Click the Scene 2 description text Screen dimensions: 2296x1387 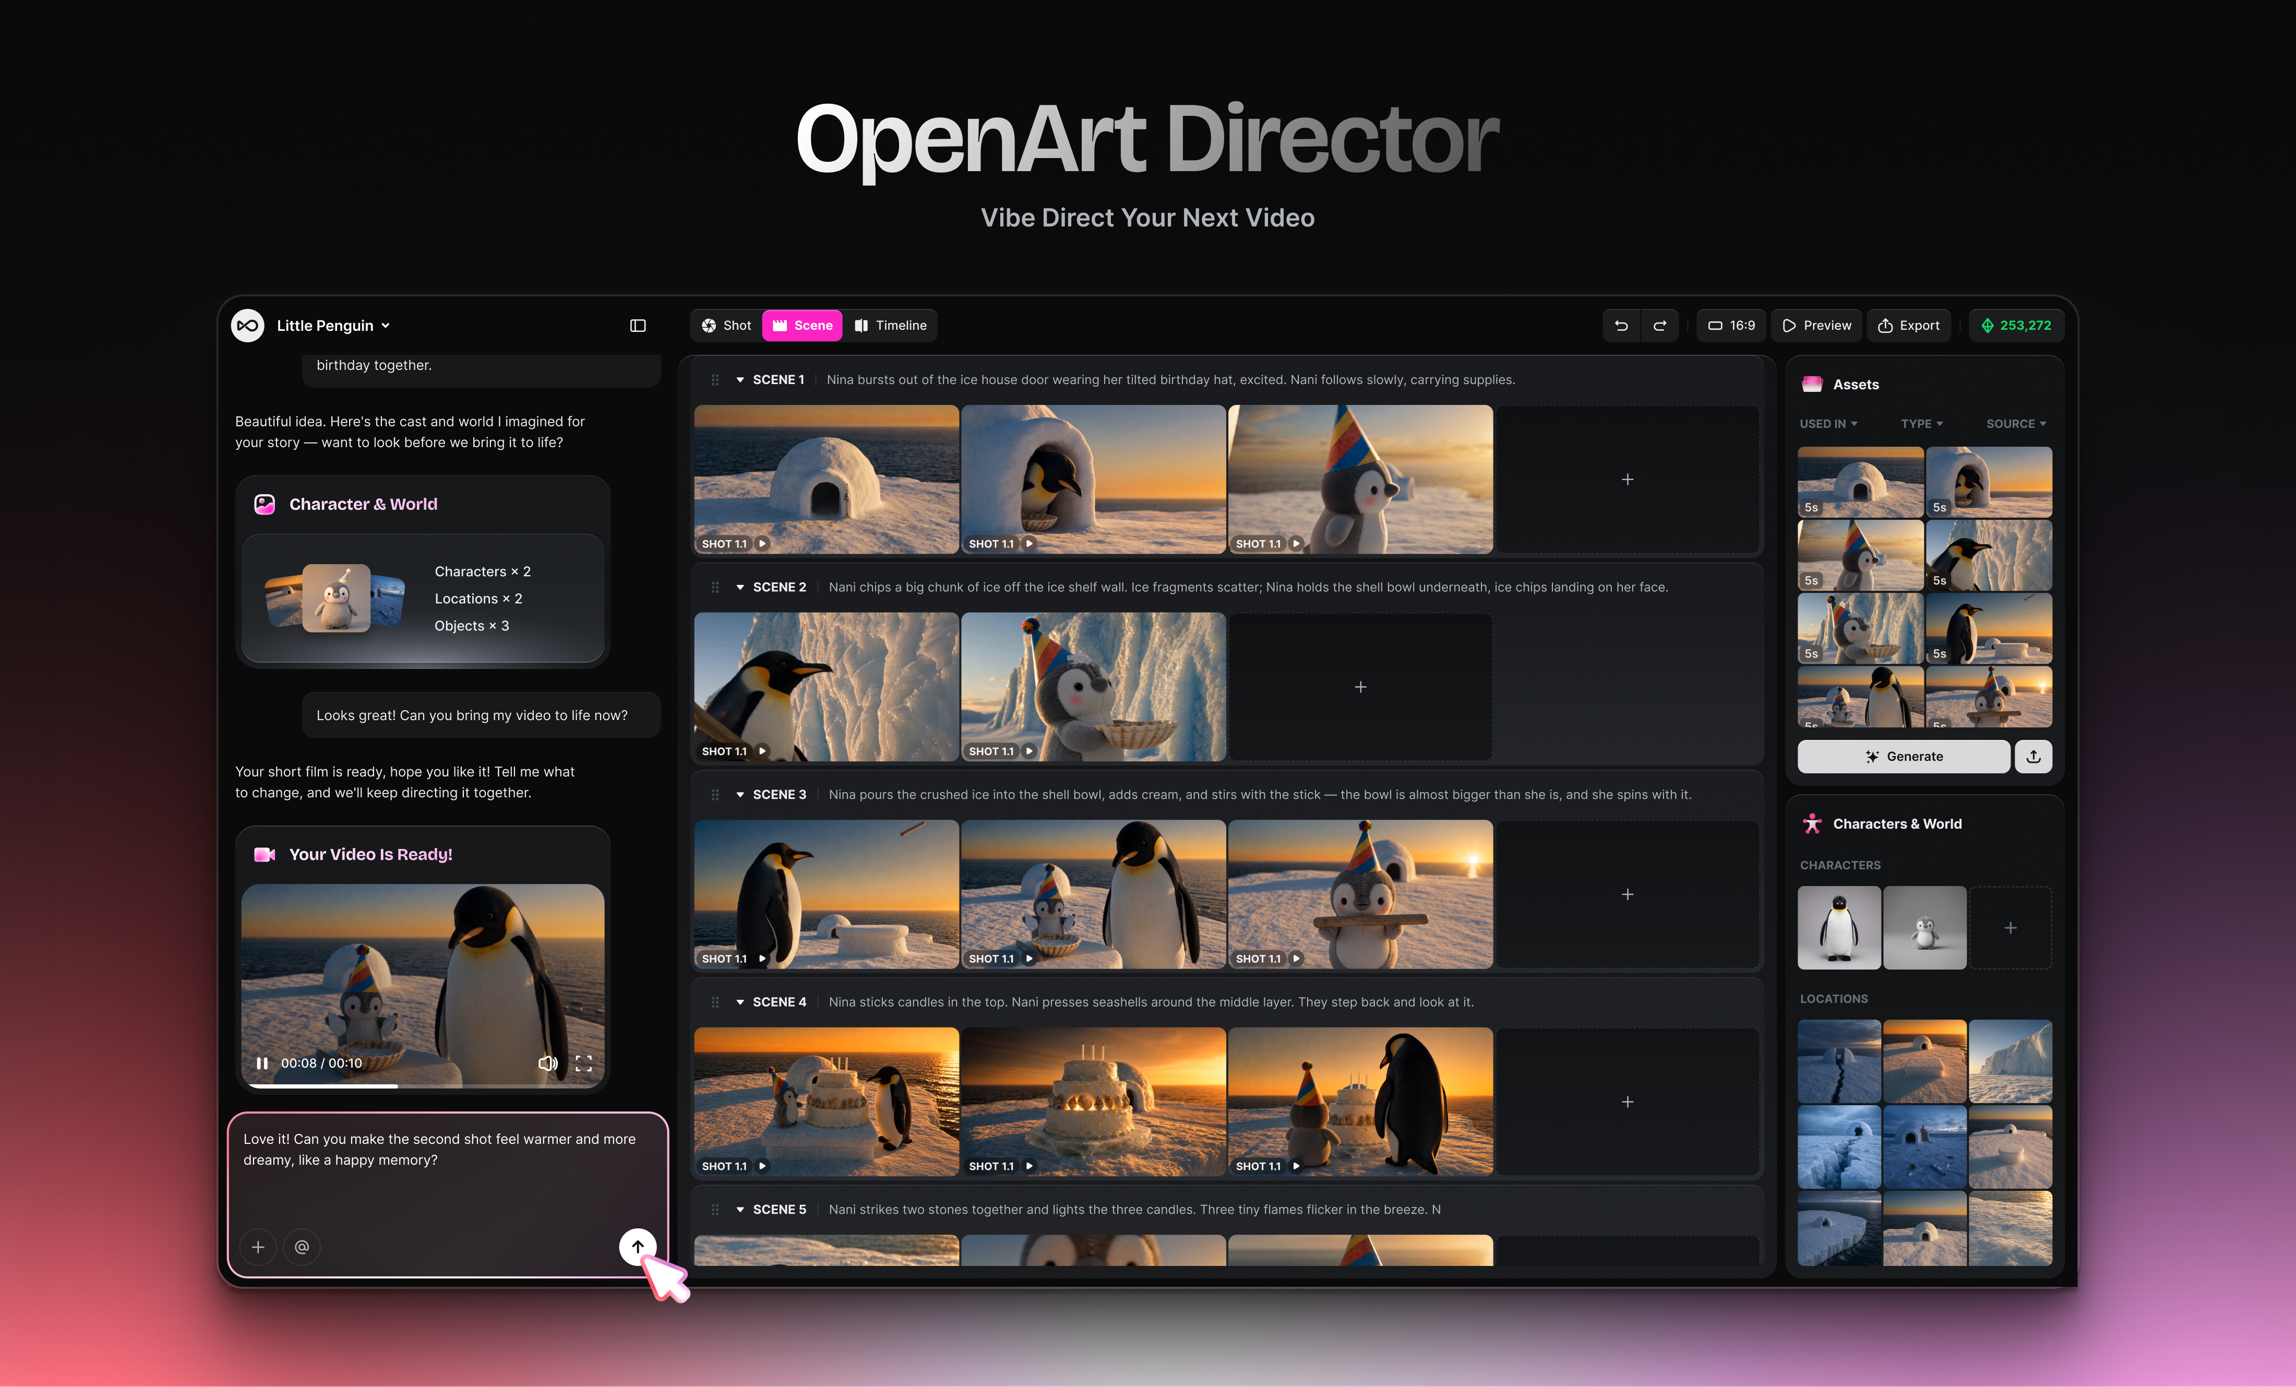click(x=1248, y=587)
